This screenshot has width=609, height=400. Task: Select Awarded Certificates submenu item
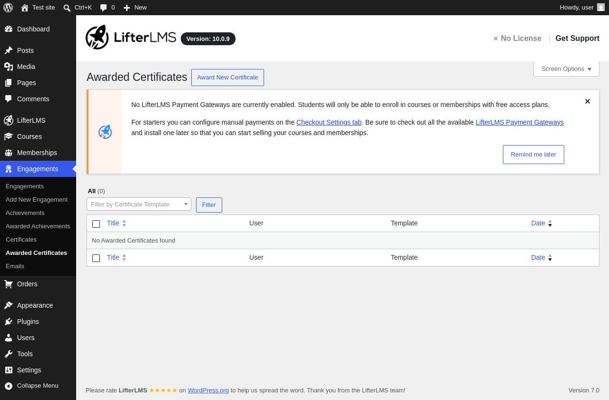tap(36, 253)
